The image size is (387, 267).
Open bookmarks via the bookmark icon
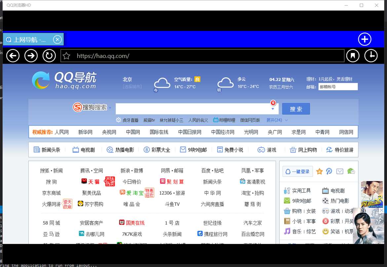coord(353,56)
